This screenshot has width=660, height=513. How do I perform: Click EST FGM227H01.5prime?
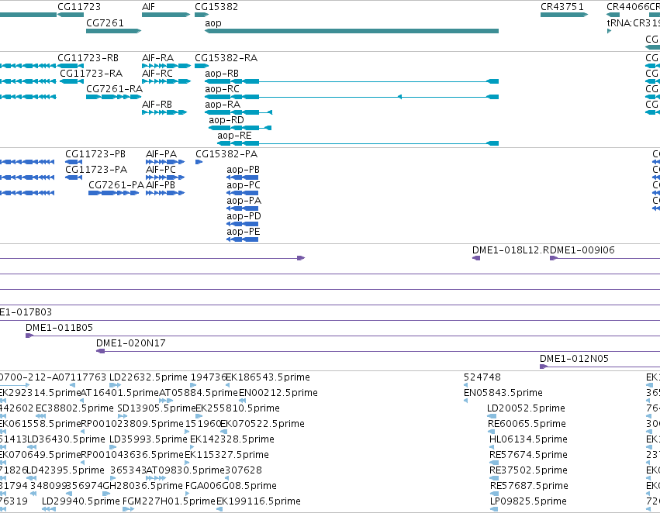point(129,509)
